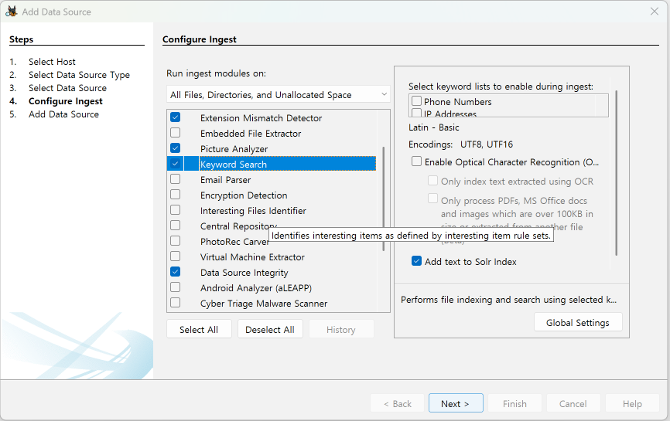This screenshot has width=670, height=421.
Task: Close the Add Data Source dialog
Action: [655, 12]
